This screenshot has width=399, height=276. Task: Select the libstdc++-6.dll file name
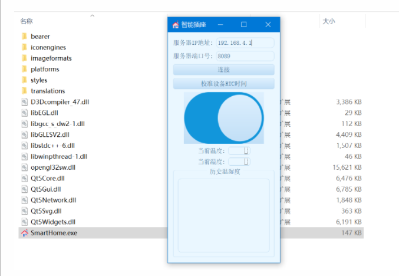tap(52, 146)
